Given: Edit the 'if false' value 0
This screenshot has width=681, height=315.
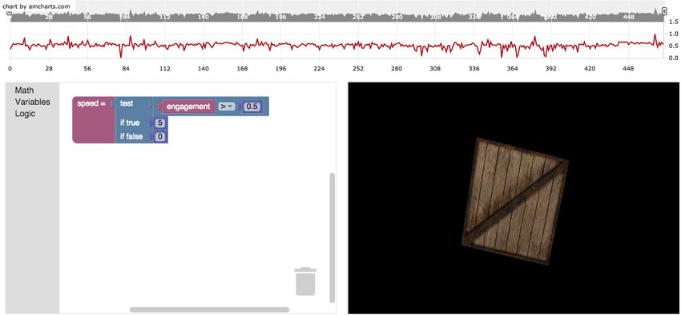Looking at the screenshot, I should pos(159,136).
